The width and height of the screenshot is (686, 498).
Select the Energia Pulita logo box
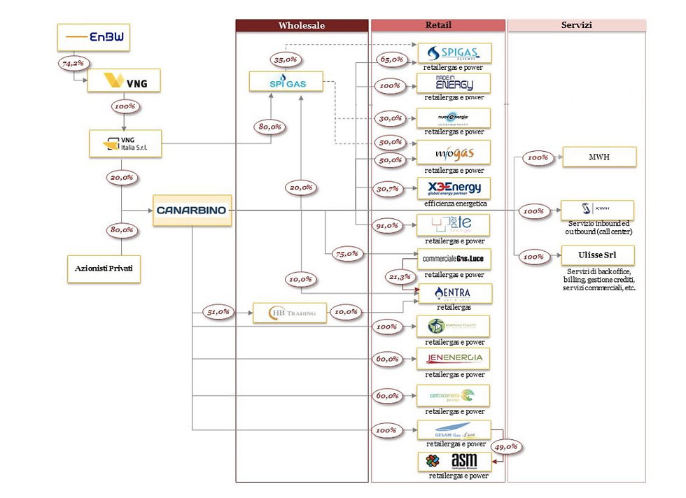[x=454, y=326]
